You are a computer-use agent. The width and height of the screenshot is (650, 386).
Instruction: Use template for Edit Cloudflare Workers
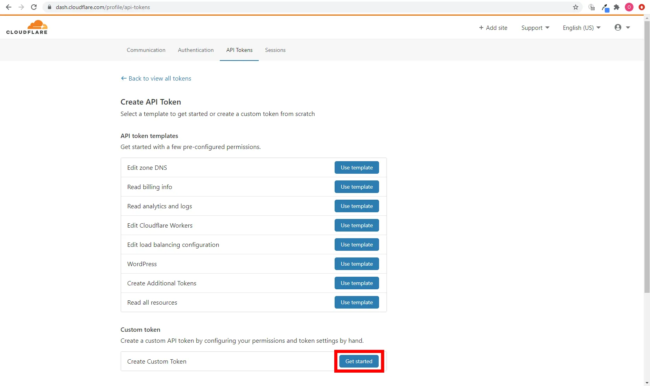(357, 225)
